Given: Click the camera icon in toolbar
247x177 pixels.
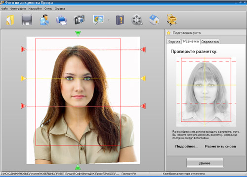Looking at the screenshot, I should pyautogui.click(x=80, y=20).
